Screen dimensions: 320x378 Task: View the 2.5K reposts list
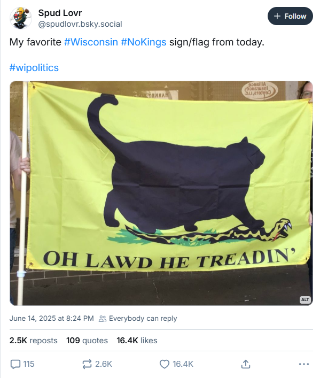point(34,341)
